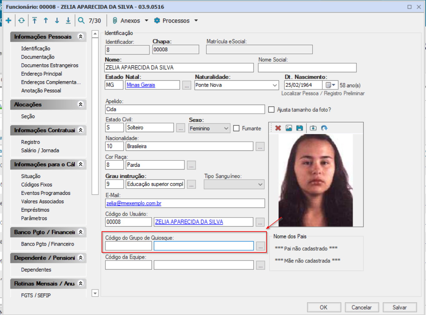Select Salário / Jornada in sidebar
426x315 pixels.
[x=40, y=150]
